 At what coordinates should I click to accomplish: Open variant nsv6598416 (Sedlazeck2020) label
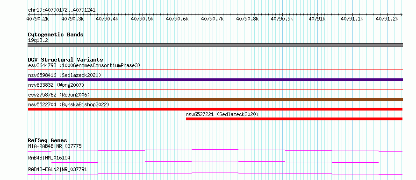click(65, 75)
